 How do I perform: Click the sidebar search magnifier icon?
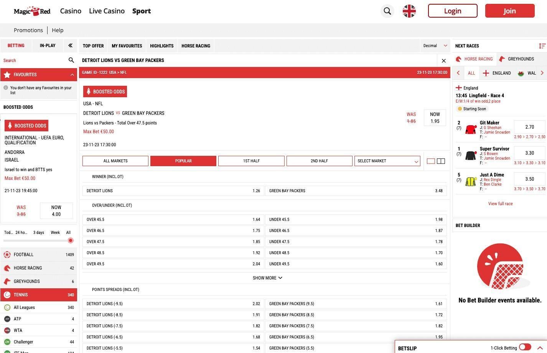coord(71,60)
